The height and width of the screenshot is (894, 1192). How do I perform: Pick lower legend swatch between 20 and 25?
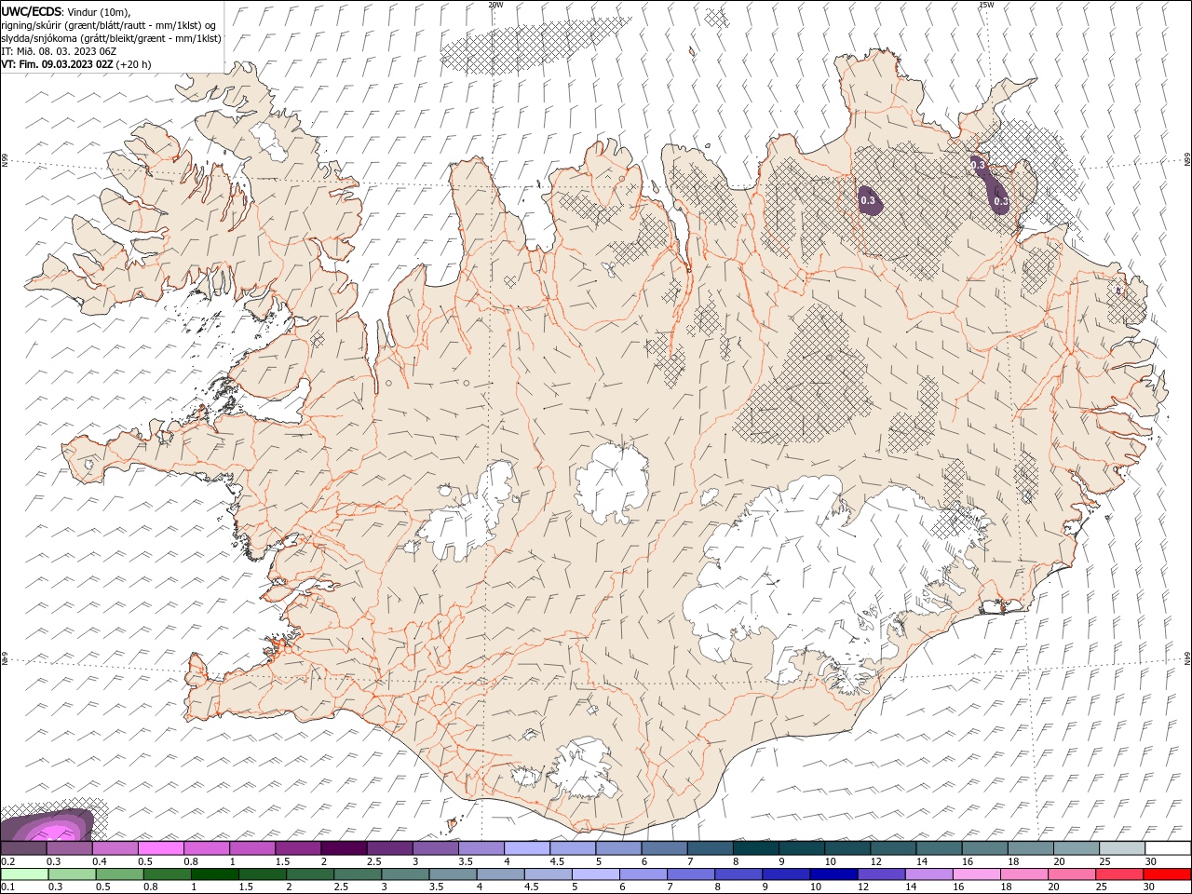(x=1071, y=874)
